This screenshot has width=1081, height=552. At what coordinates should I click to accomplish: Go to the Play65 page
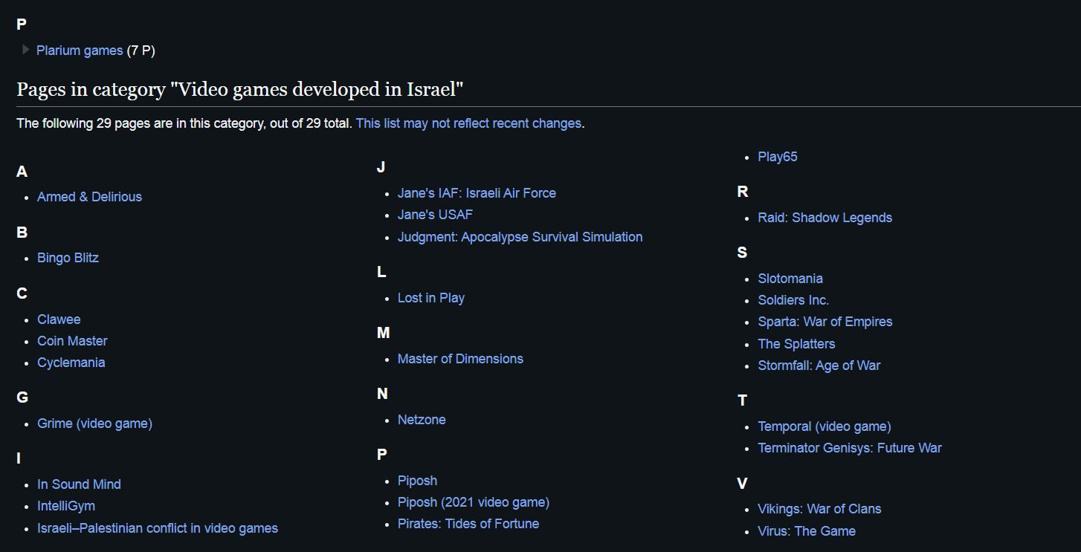pyautogui.click(x=778, y=157)
